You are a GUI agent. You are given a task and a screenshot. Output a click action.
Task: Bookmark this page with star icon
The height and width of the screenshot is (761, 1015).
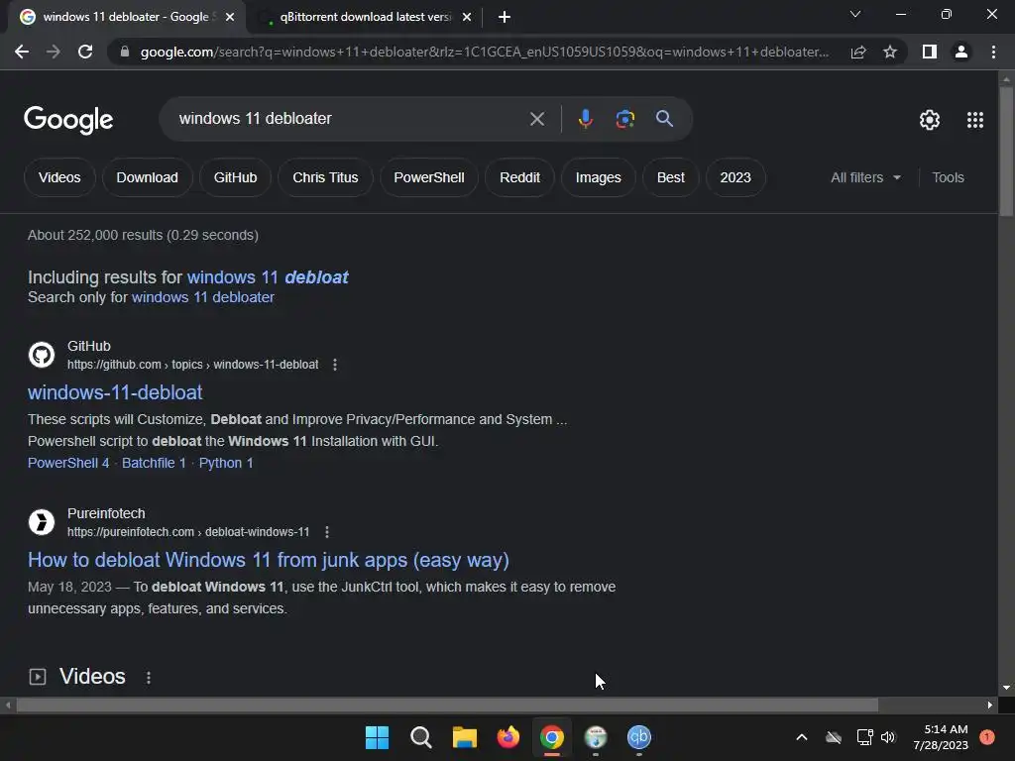890,52
